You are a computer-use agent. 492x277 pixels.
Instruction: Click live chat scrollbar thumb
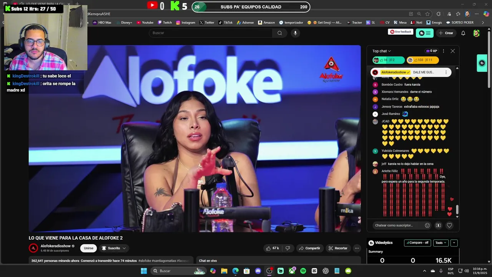[x=457, y=210]
